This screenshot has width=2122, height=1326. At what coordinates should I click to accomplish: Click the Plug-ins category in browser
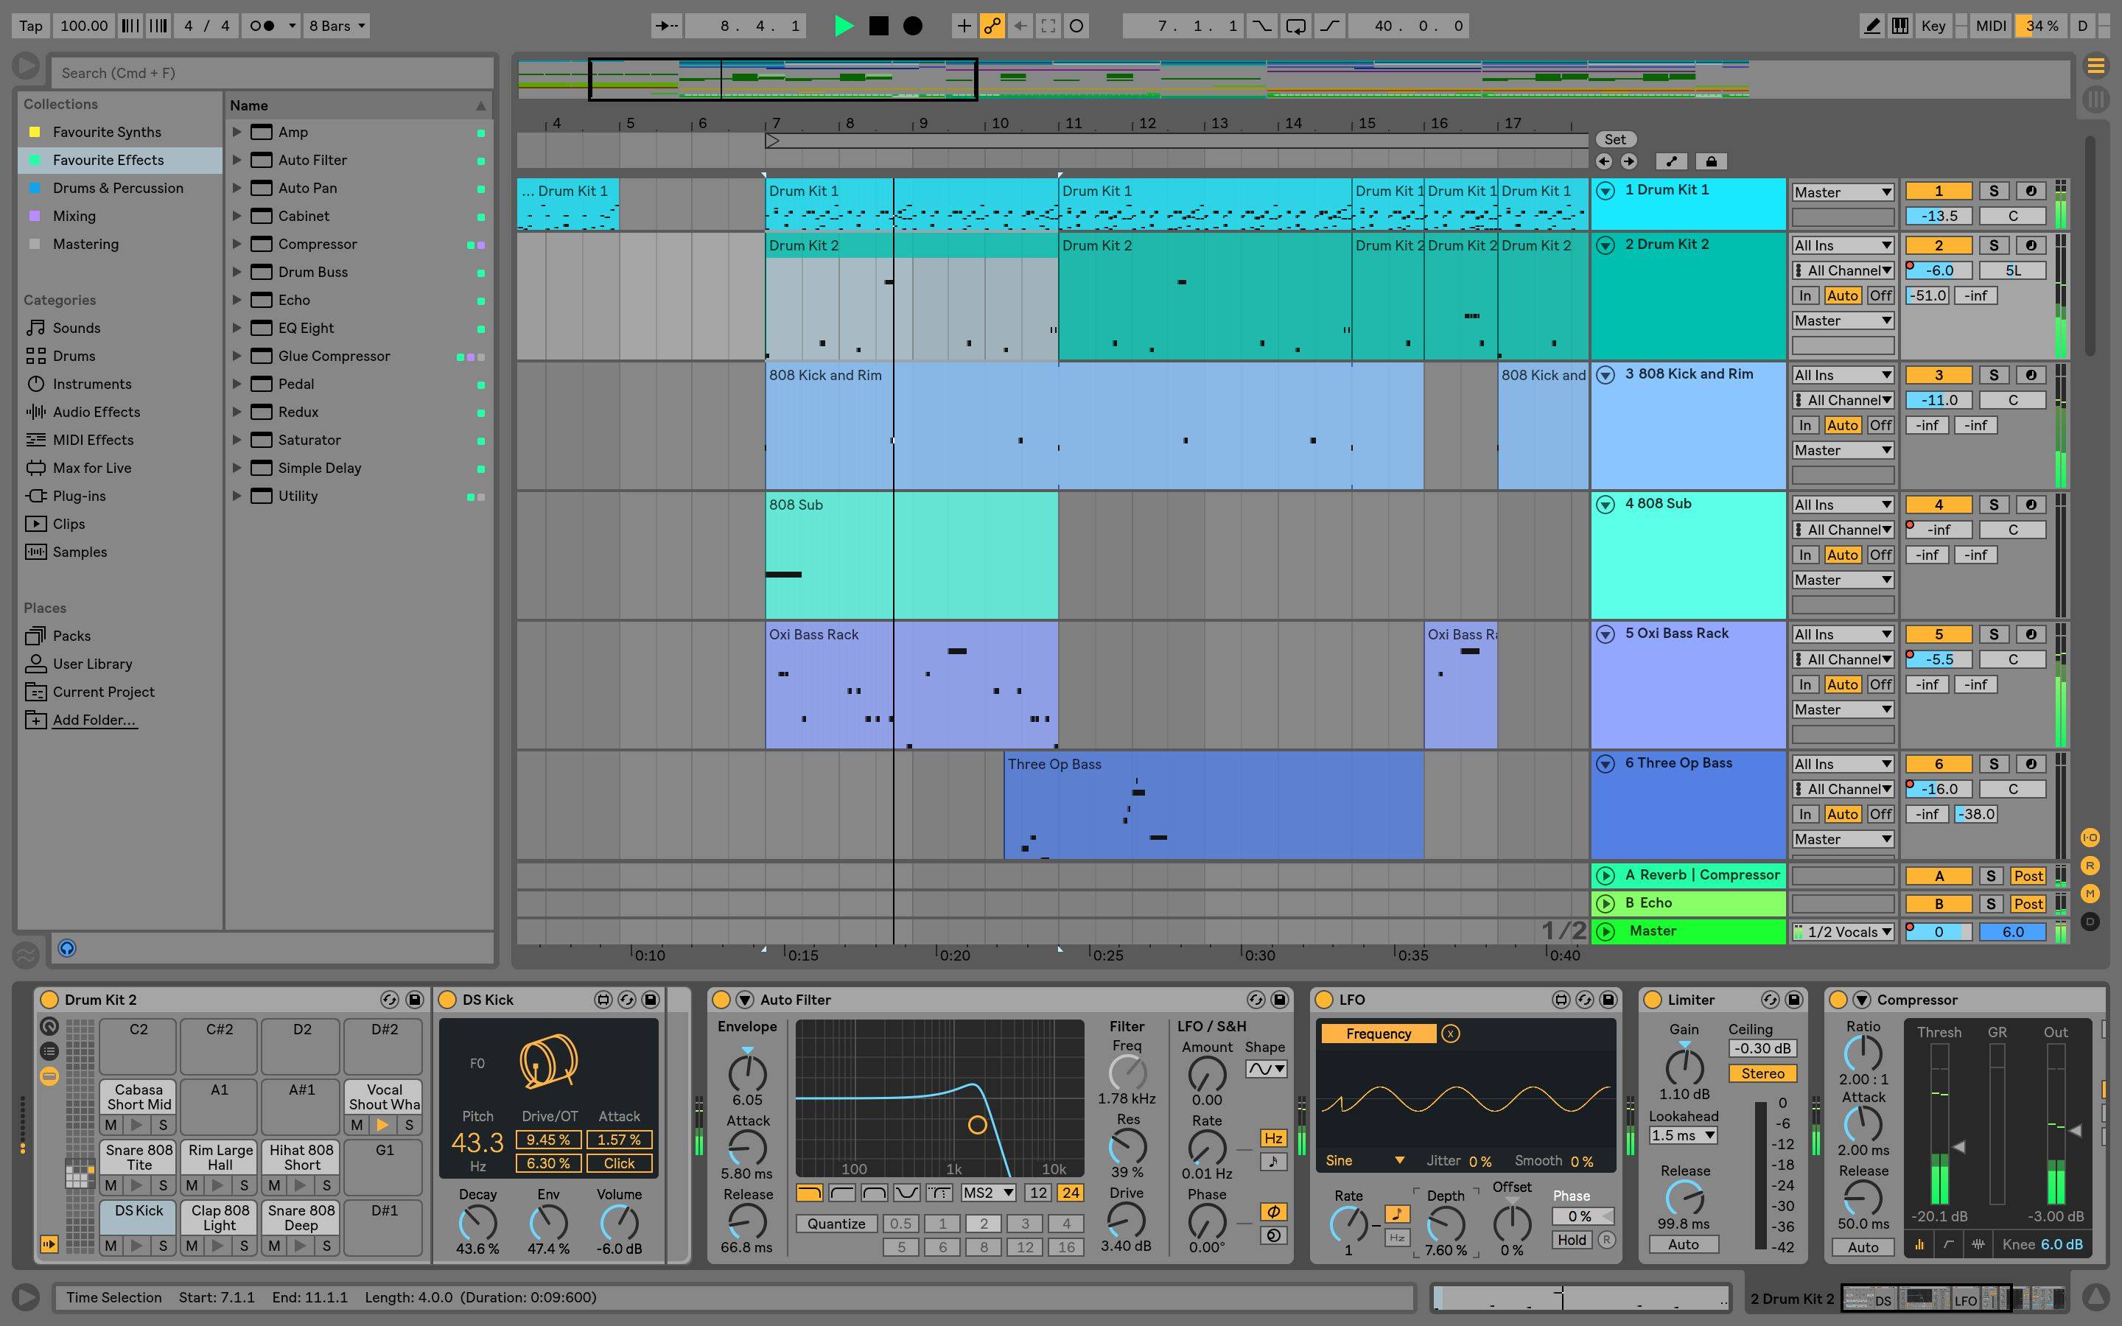tap(80, 495)
